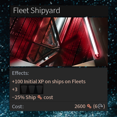Image resolution: width=117 pixels, height=117 pixels.
Task: Click the gear icon beside 2600
Action: point(89,106)
